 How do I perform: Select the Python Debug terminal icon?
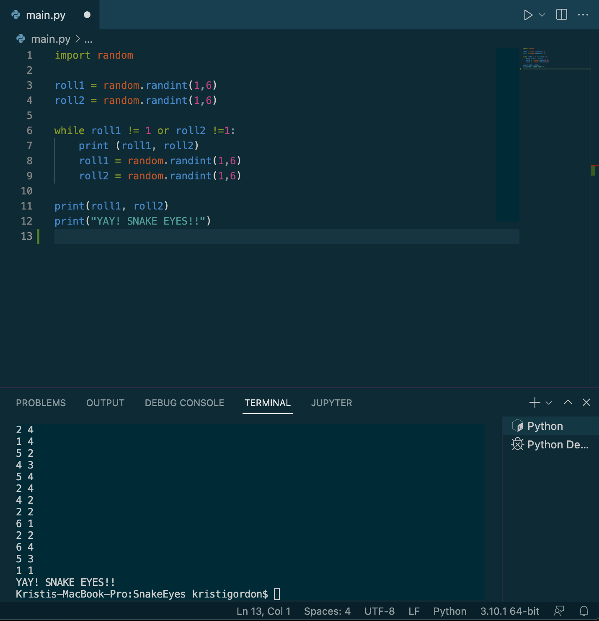pos(518,445)
